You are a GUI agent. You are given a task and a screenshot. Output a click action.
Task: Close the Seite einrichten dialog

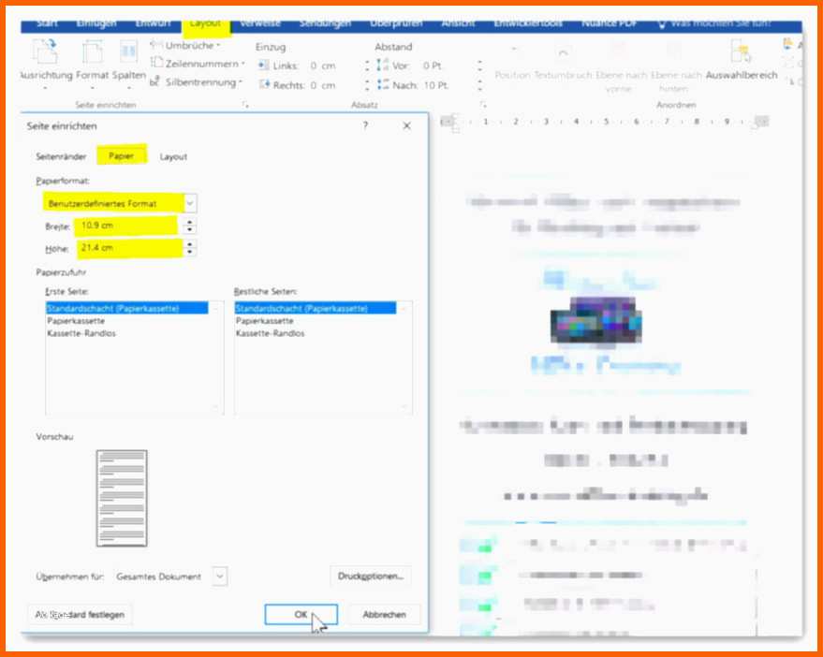click(406, 125)
